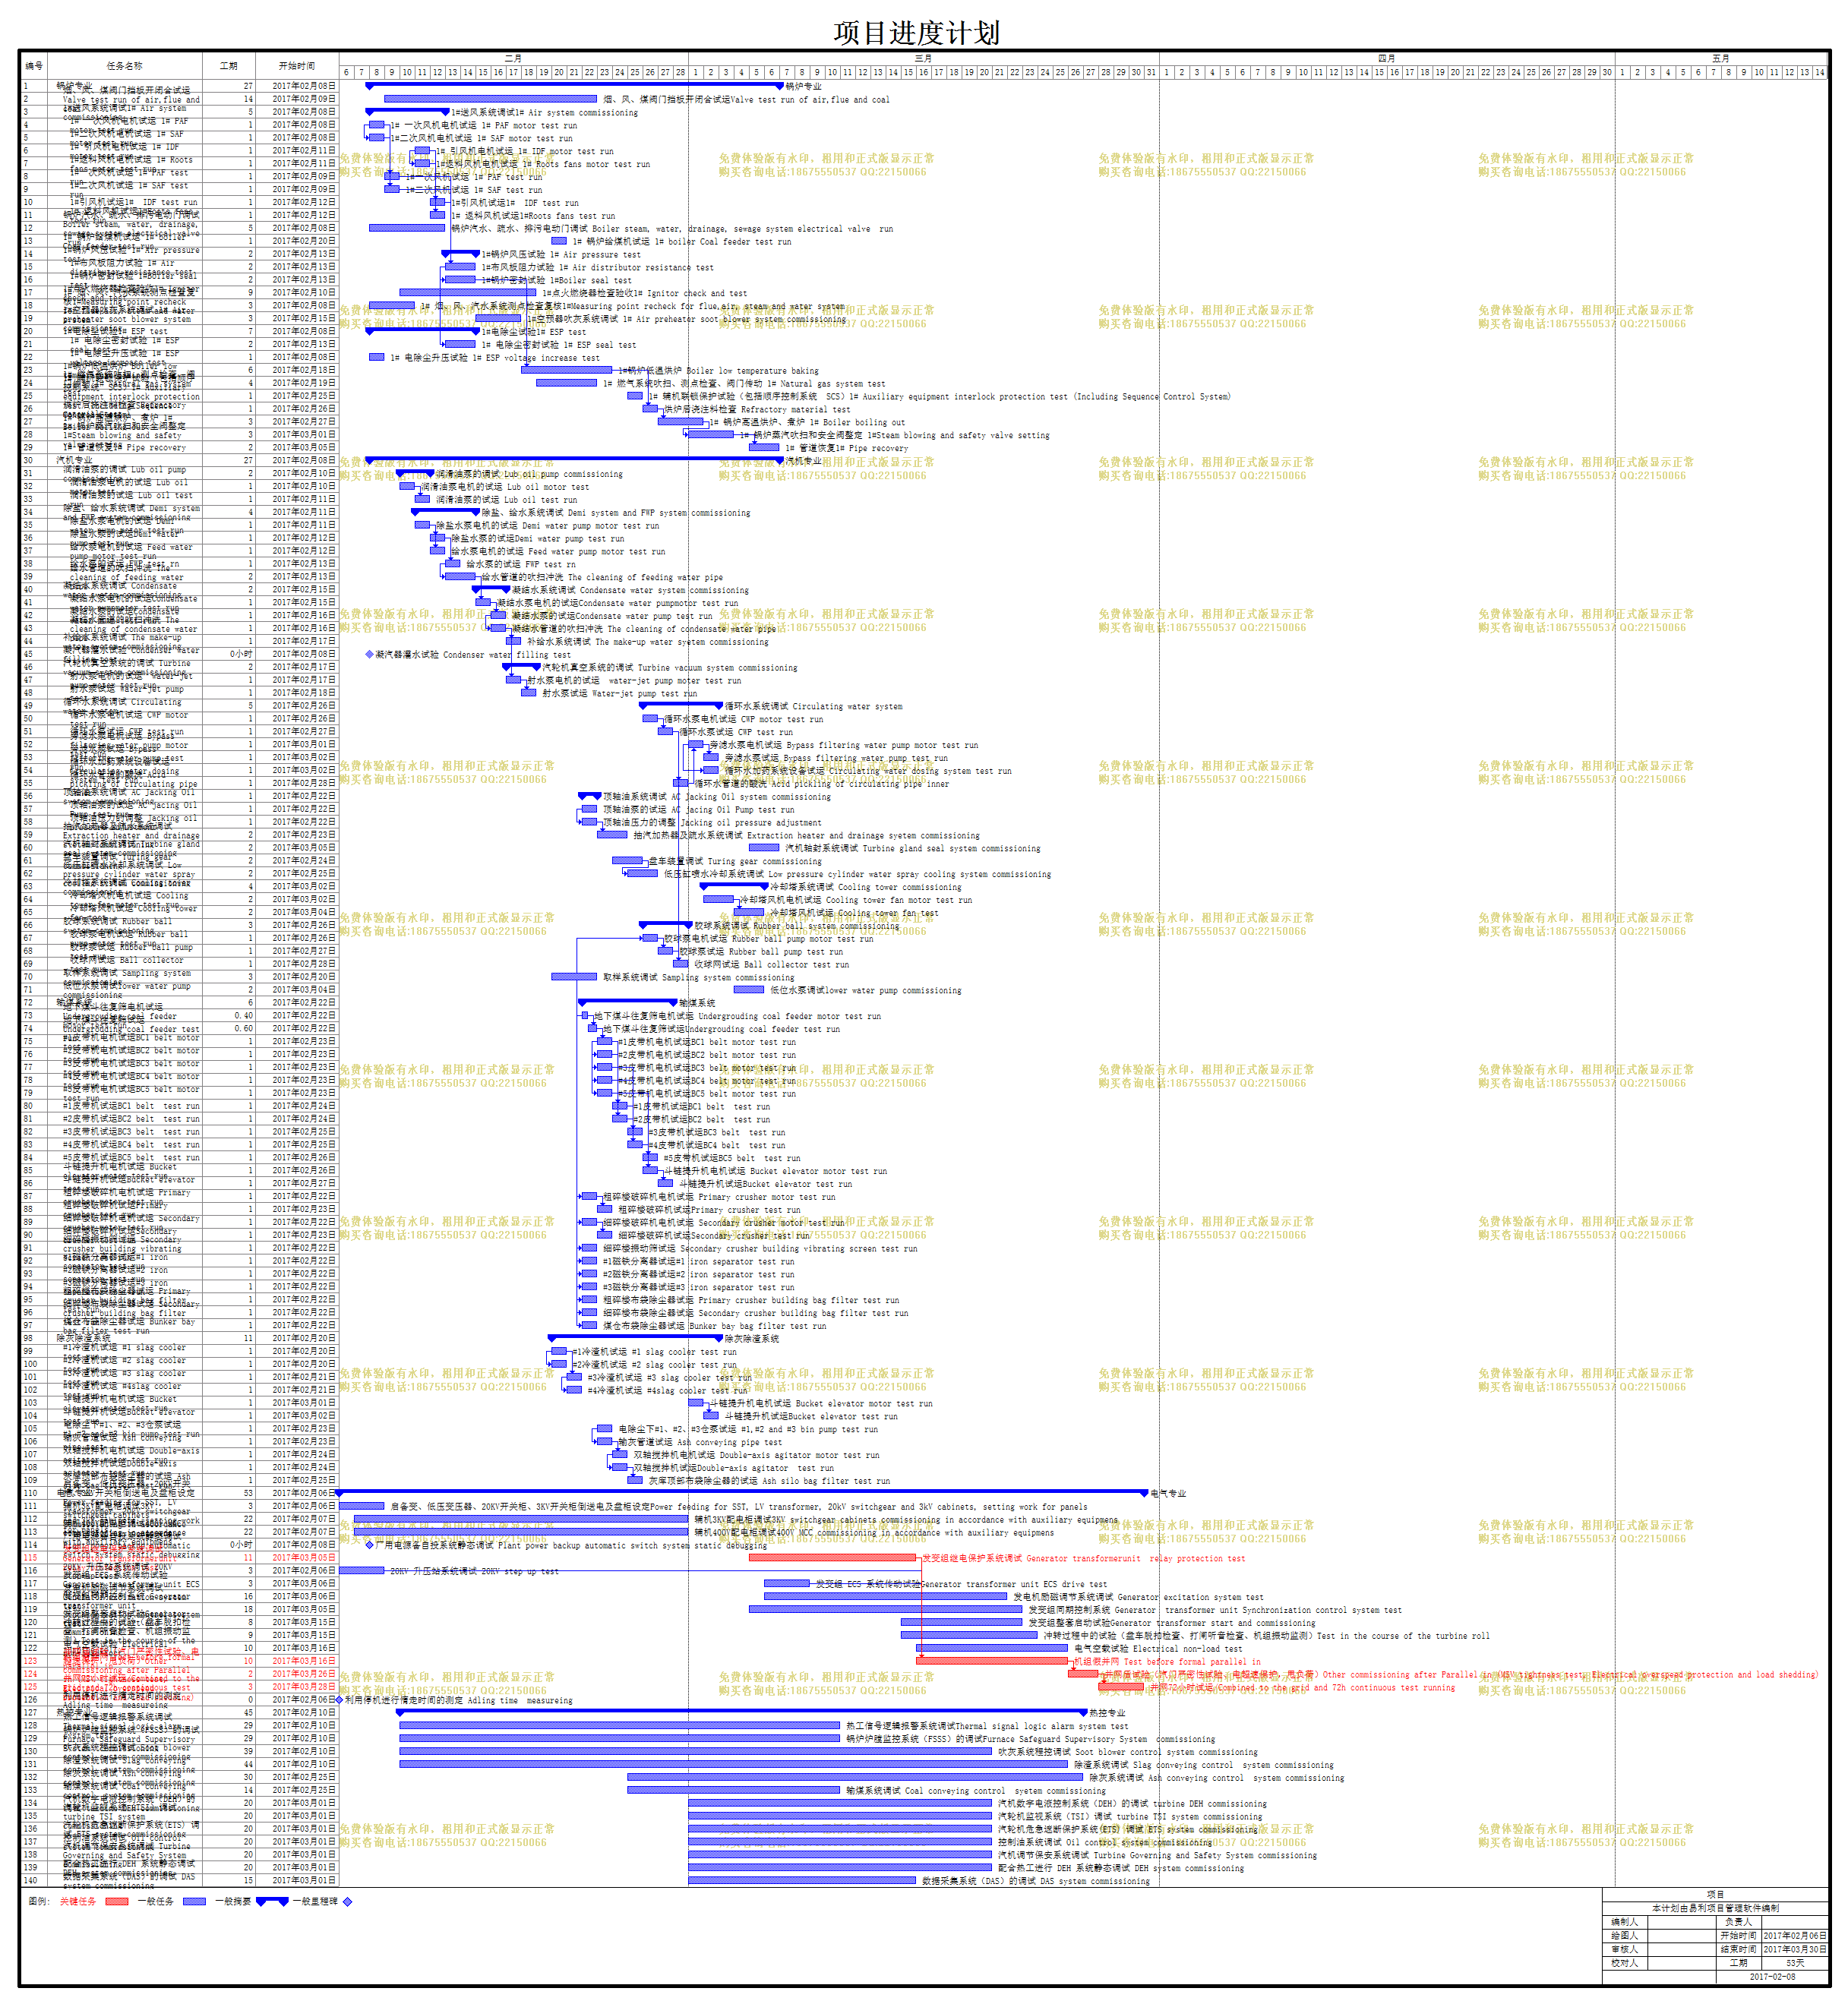This screenshot has width=1848, height=2004.
Task: Click the 2017-02-08 date in title block
Action: click(1772, 1976)
